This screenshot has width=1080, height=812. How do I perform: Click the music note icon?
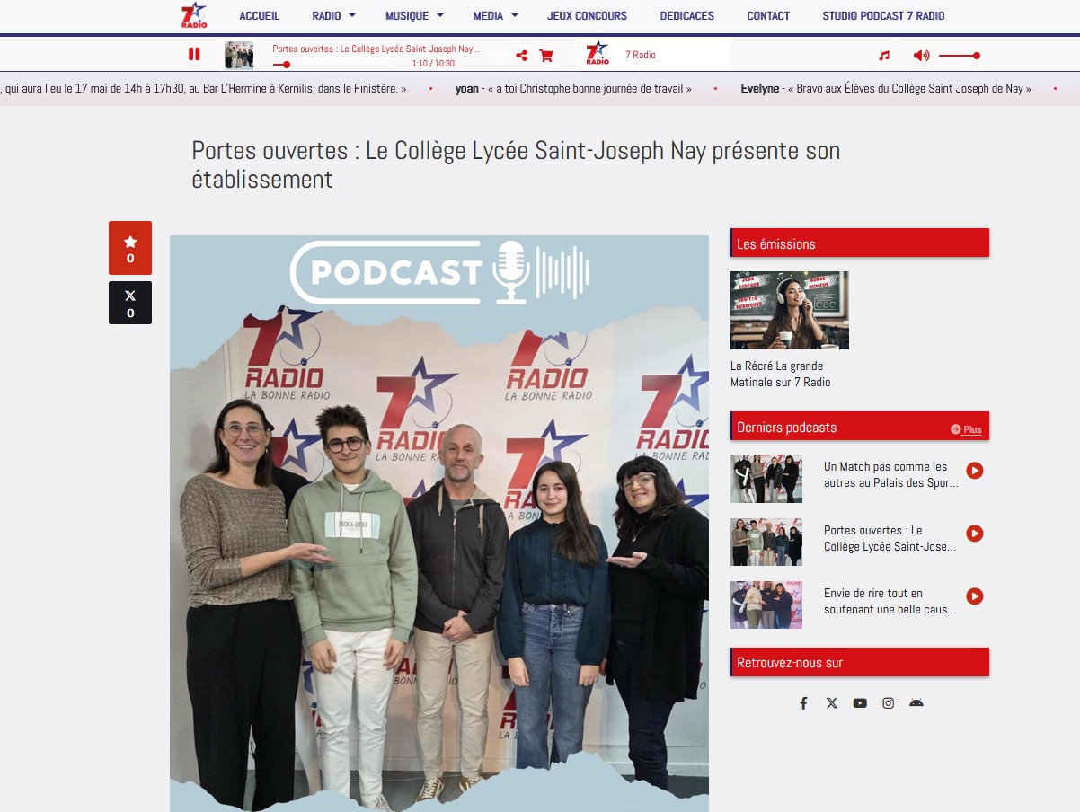click(x=884, y=56)
